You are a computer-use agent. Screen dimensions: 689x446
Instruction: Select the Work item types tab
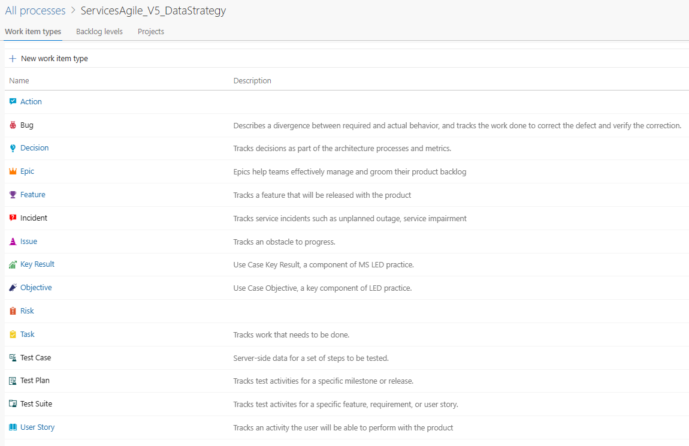[x=33, y=31]
